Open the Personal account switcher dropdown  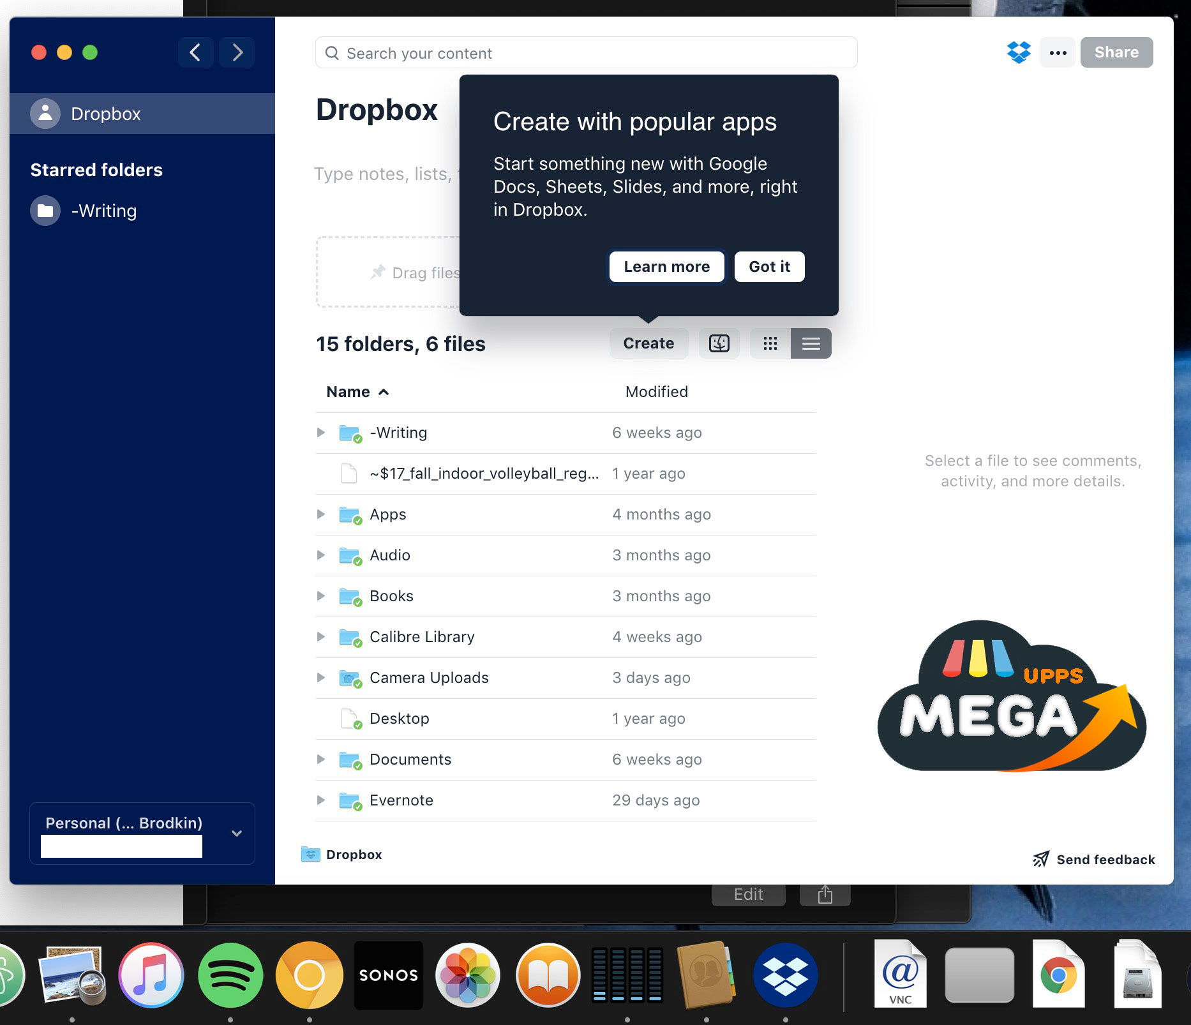(142, 834)
